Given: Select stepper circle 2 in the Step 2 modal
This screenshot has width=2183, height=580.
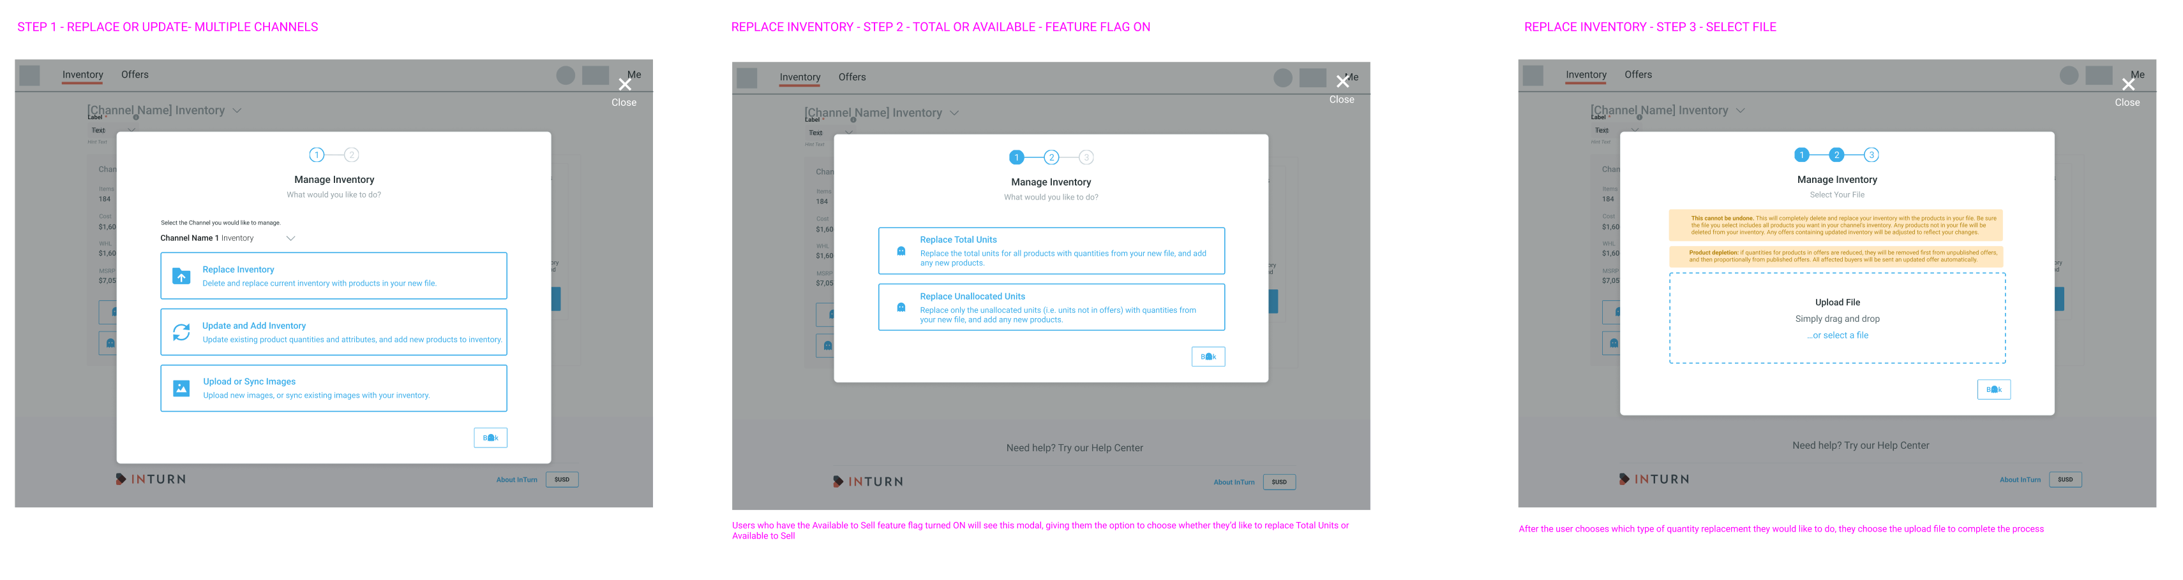Looking at the screenshot, I should point(1051,157).
